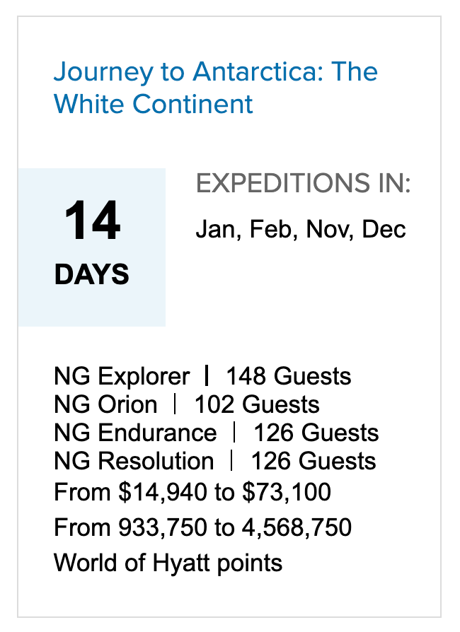Viewport: 460px width, 632px height.
Task: Click the 933,750 to 4,568,750 points line
Action: click(202, 527)
